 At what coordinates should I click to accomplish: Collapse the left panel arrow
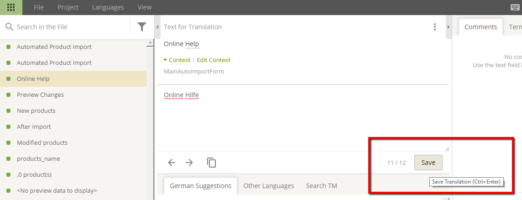coord(157,27)
